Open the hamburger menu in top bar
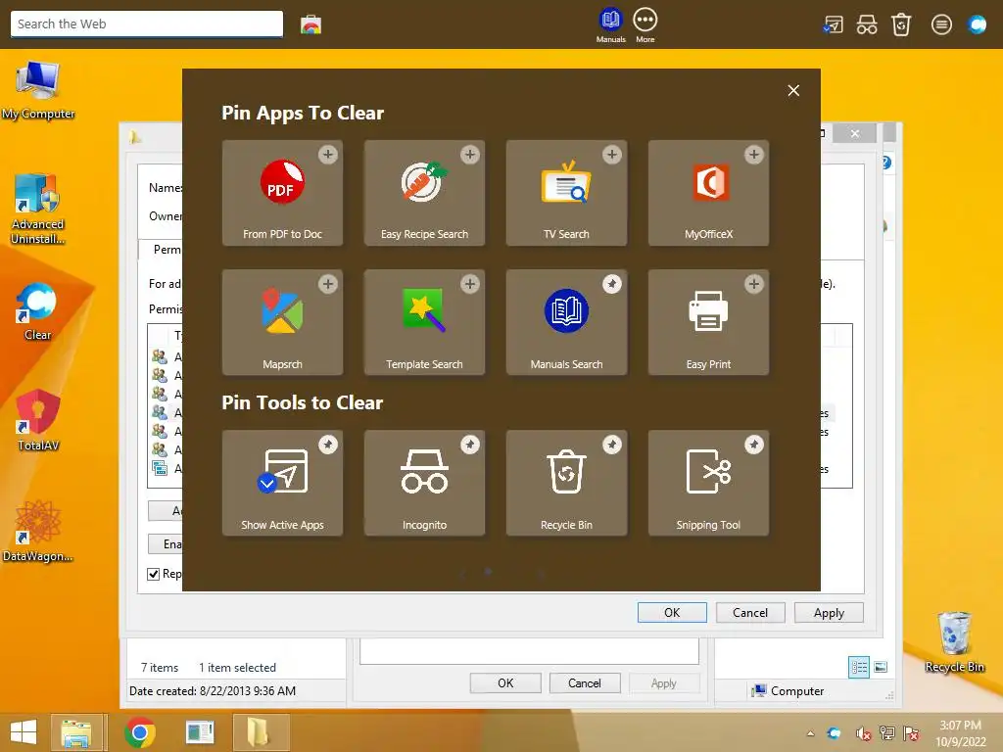Screen dimensions: 1003x752 (941, 24)
